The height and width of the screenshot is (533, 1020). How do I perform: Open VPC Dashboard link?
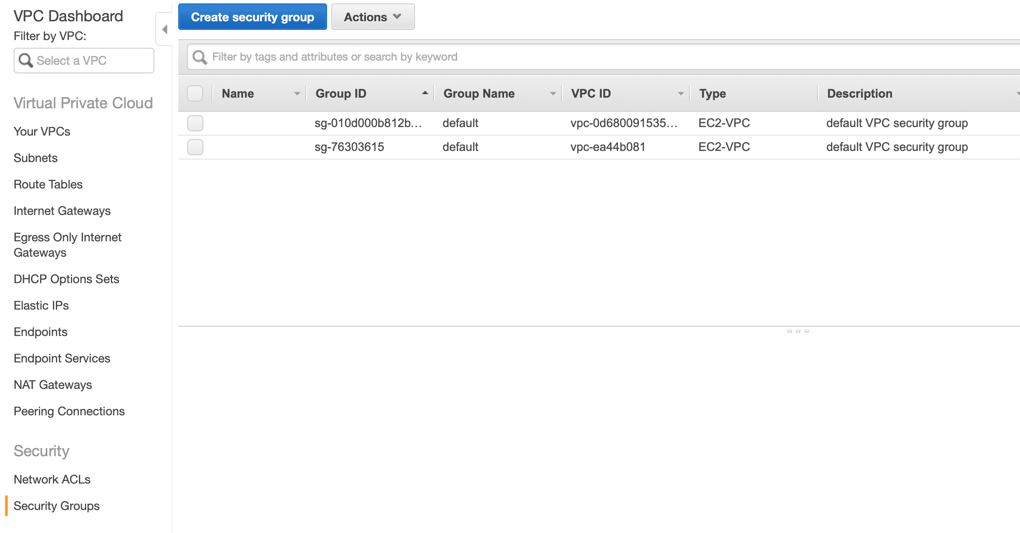[68, 16]
